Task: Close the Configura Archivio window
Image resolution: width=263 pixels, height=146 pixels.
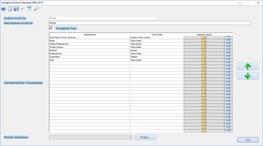Action: click(258, 3)
